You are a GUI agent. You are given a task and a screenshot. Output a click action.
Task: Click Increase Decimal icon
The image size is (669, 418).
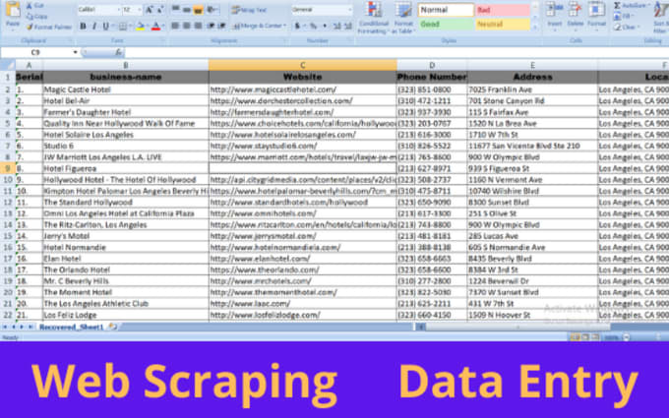(336, 26)
